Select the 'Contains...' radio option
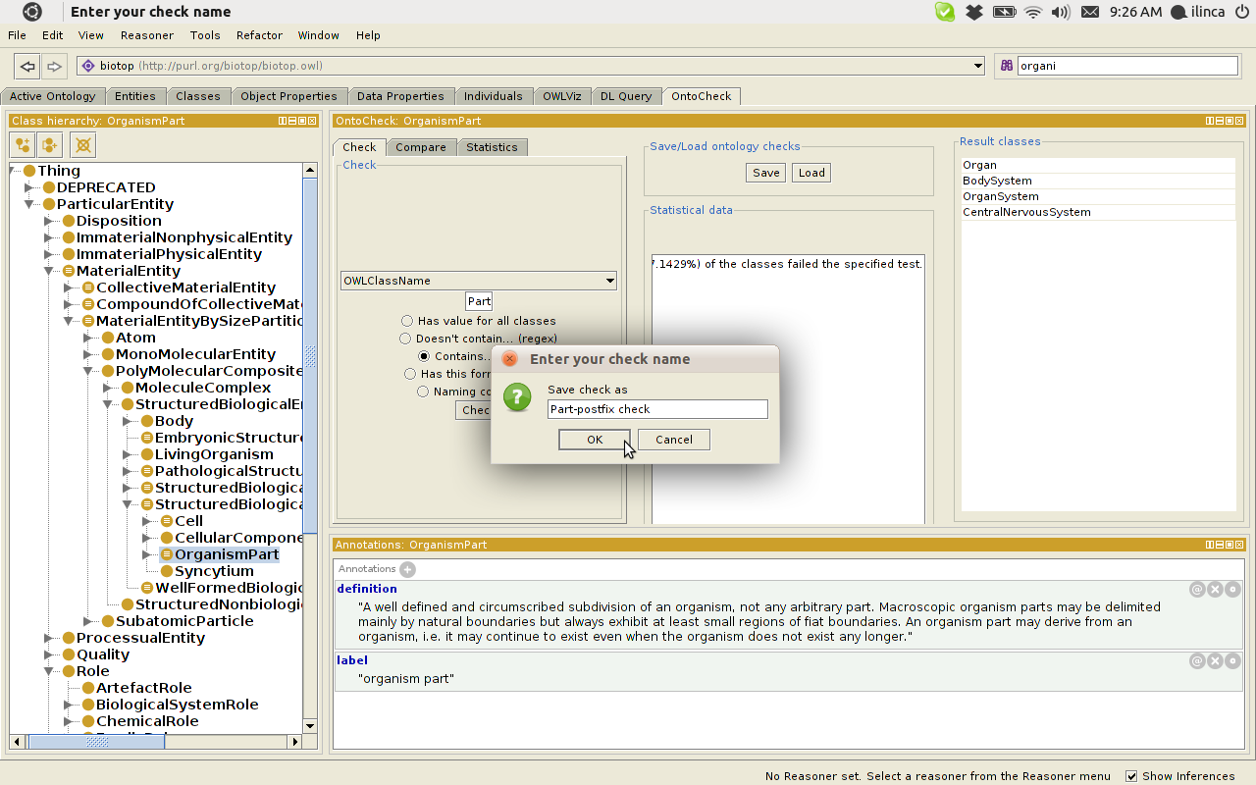1256x785 pixels. point(424,356)
